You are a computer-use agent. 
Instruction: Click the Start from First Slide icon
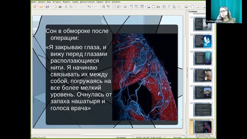click(131, 7)
